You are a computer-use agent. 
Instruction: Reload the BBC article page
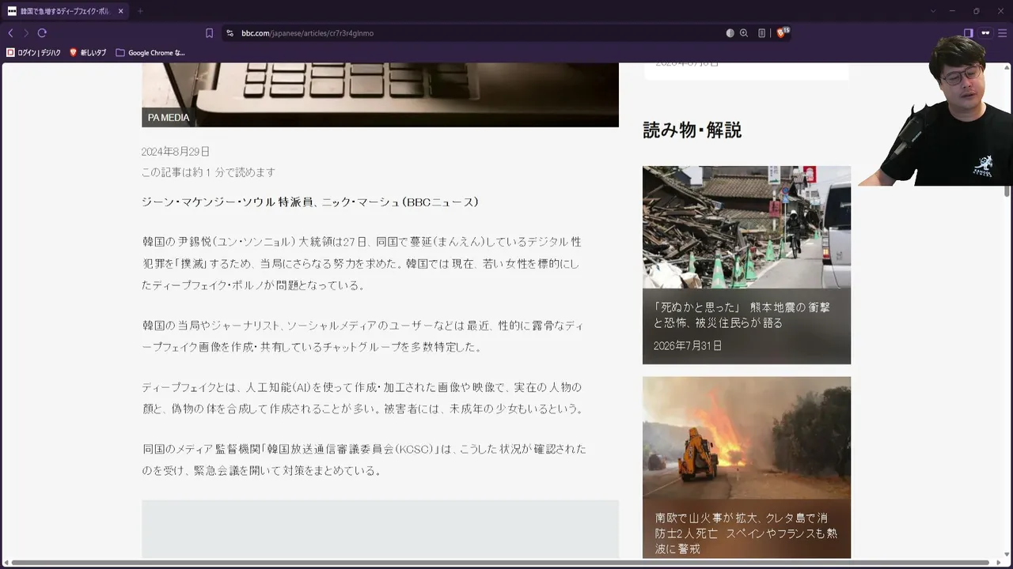coord(42,33)
